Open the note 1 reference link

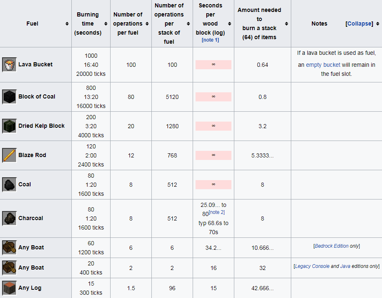click(x=210, y=40)
